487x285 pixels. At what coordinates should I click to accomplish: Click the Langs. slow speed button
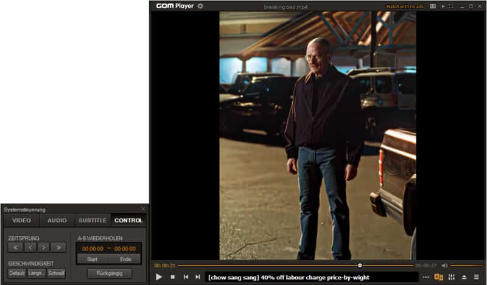tap(37, 273)
